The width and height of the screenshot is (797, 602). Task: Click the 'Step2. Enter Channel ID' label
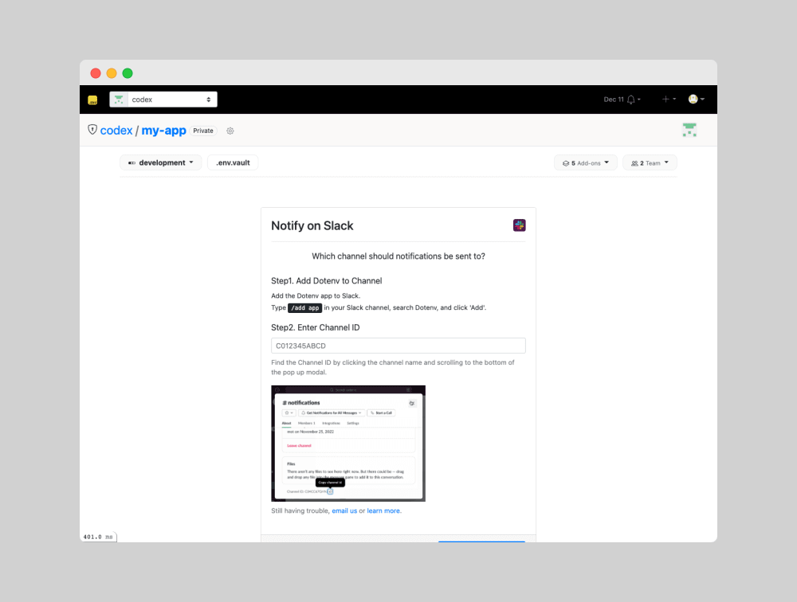point(315,327)
